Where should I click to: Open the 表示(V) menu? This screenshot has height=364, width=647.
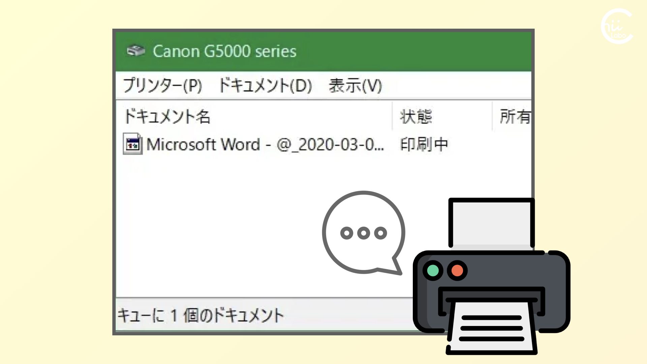click(356, 85)
